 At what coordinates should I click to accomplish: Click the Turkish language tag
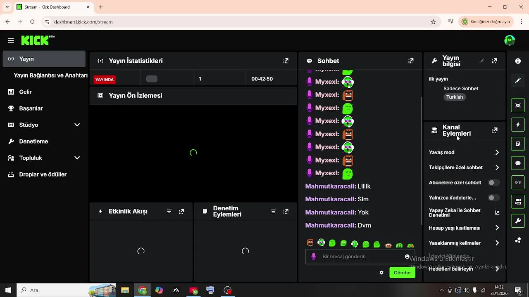point(455,97)
